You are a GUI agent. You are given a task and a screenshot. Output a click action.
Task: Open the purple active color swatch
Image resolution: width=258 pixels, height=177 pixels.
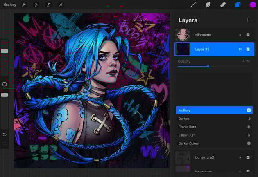253,5
